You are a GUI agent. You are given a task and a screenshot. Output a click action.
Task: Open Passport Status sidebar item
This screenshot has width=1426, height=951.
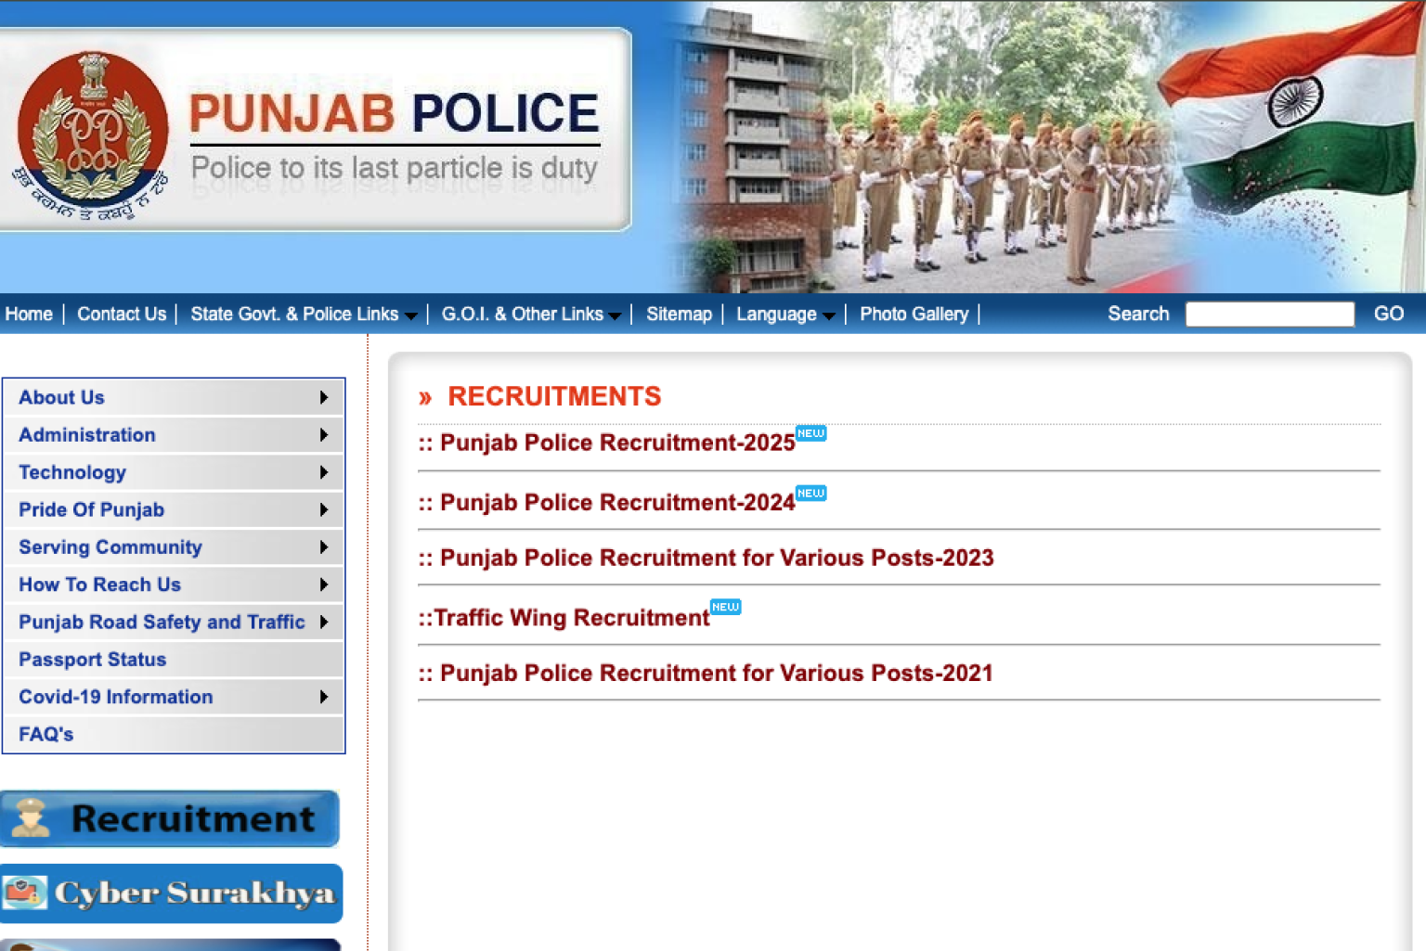click(174, 660)
